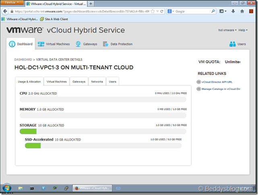Image resolution: width=258 pixels, height=195 pixels.
Task: Click the address bar URL field
Action: coord(82,11)
